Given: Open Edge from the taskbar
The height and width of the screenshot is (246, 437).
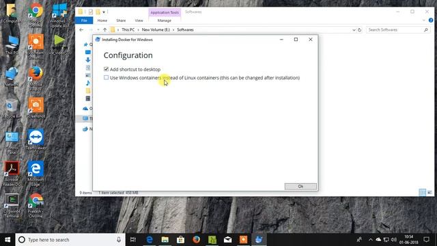Looking at the screenshot, I should point(150,240).
